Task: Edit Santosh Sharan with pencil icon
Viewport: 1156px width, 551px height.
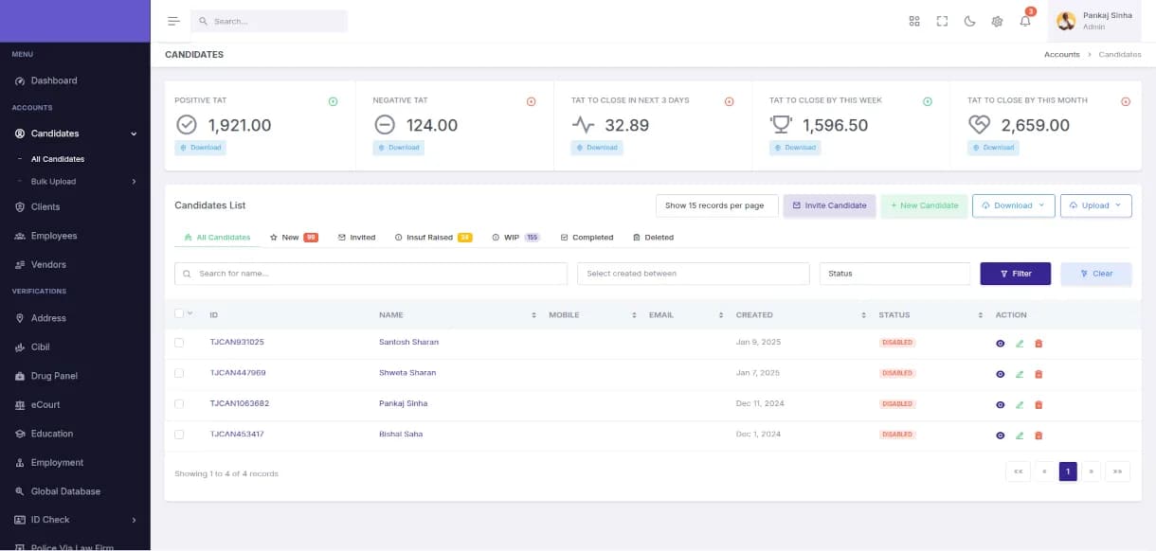Action: [x=1020, y=344]
